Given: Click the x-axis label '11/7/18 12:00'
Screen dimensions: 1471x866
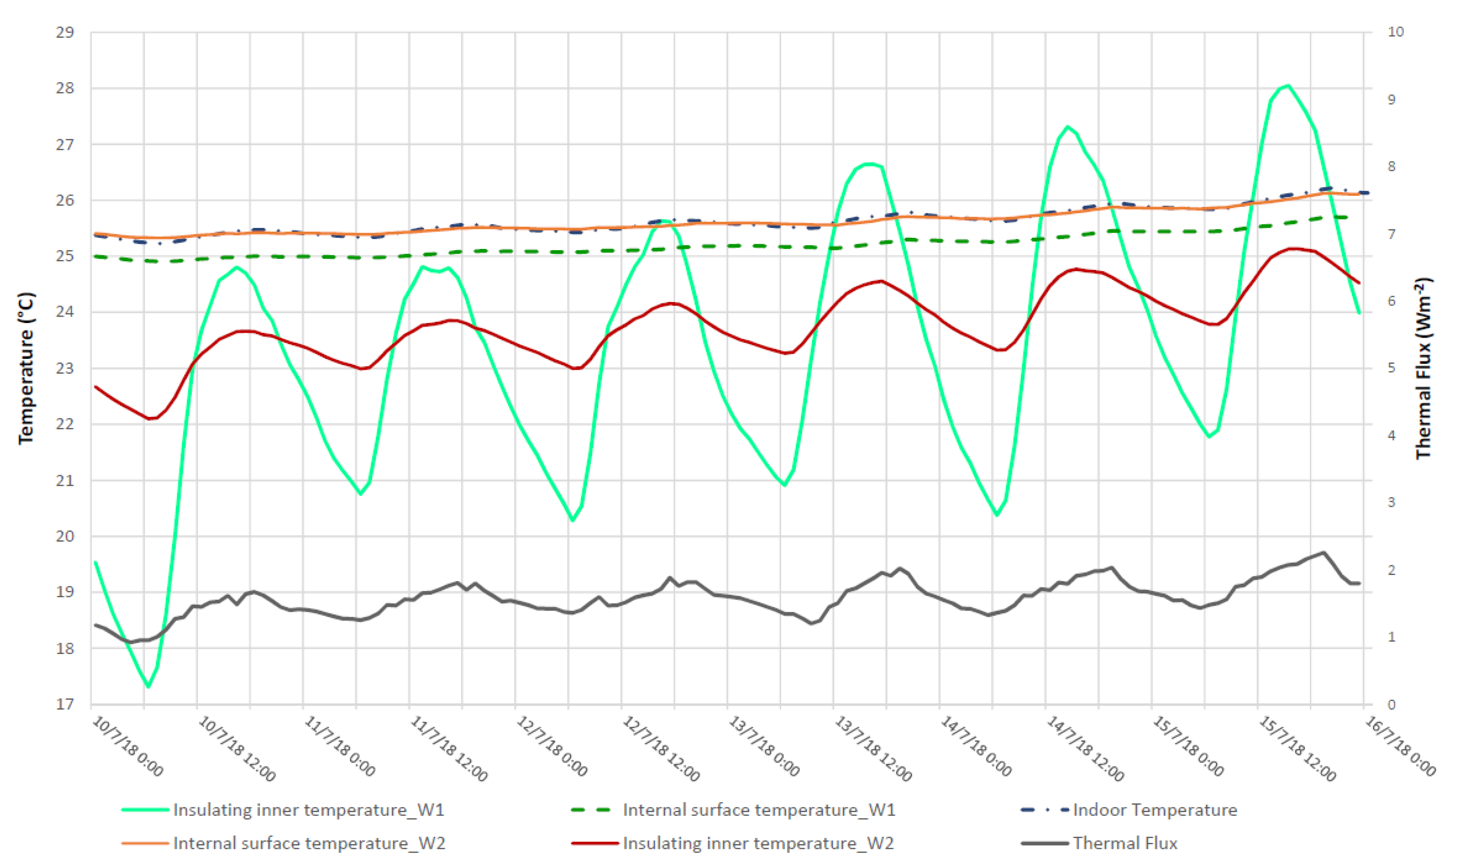Looking at the screenshot, I should [x=449, y=749].
